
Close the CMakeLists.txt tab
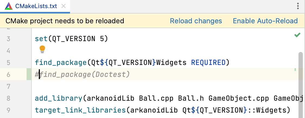coord(64,6)
